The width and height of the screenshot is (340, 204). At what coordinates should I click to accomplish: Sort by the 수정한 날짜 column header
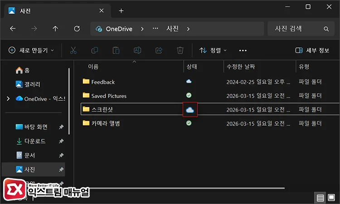click(x=241, y=66)
